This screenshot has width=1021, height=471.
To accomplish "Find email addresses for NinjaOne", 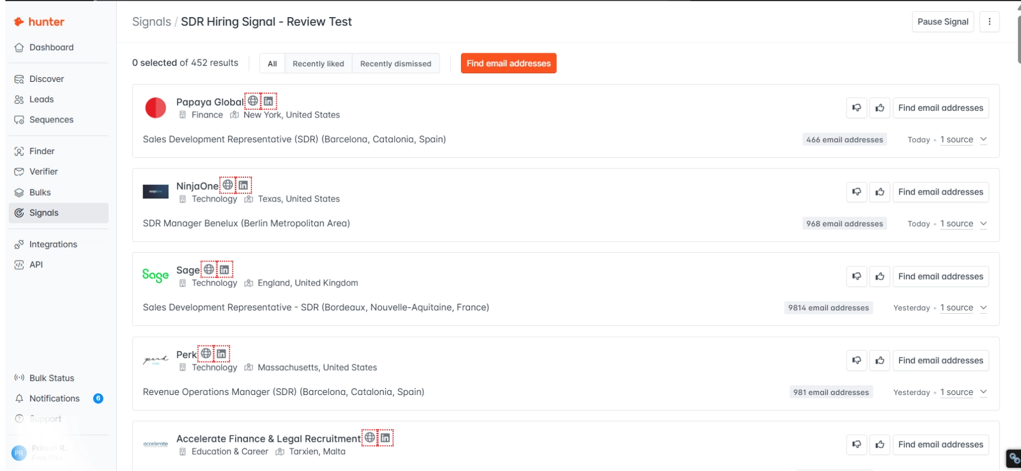I will coord(941,192).
